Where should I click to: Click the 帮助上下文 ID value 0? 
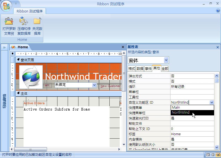(x=192, y=129)
